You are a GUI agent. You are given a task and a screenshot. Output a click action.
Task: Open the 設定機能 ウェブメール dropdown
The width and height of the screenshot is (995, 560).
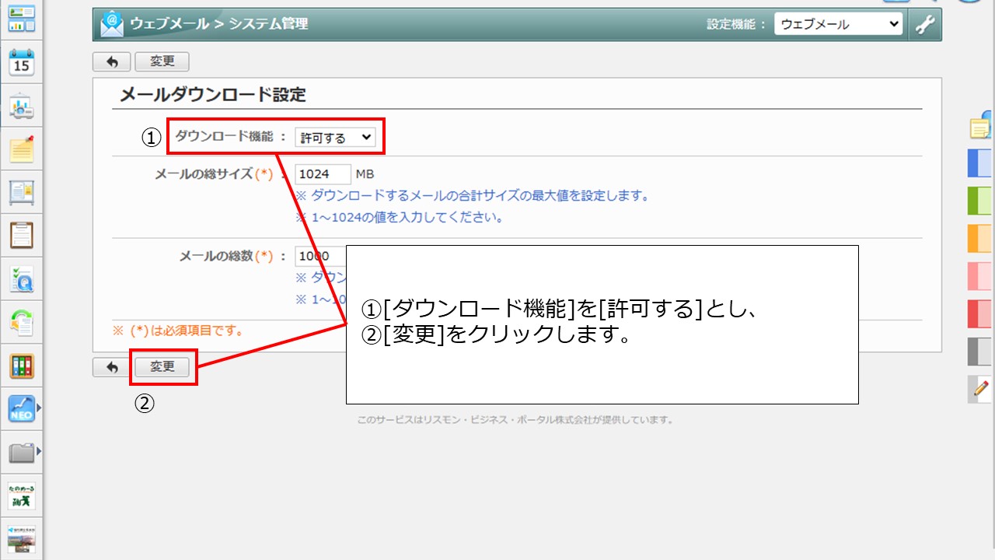[838, 24]
